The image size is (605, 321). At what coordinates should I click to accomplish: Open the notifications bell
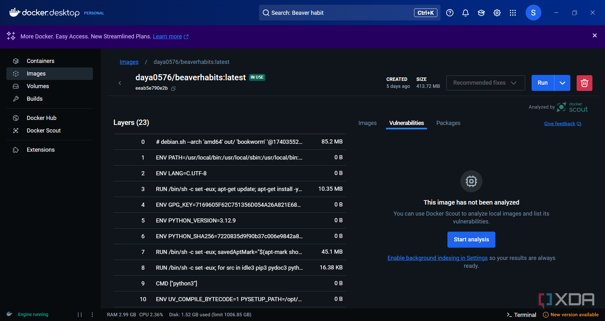(x=465, y=13)
